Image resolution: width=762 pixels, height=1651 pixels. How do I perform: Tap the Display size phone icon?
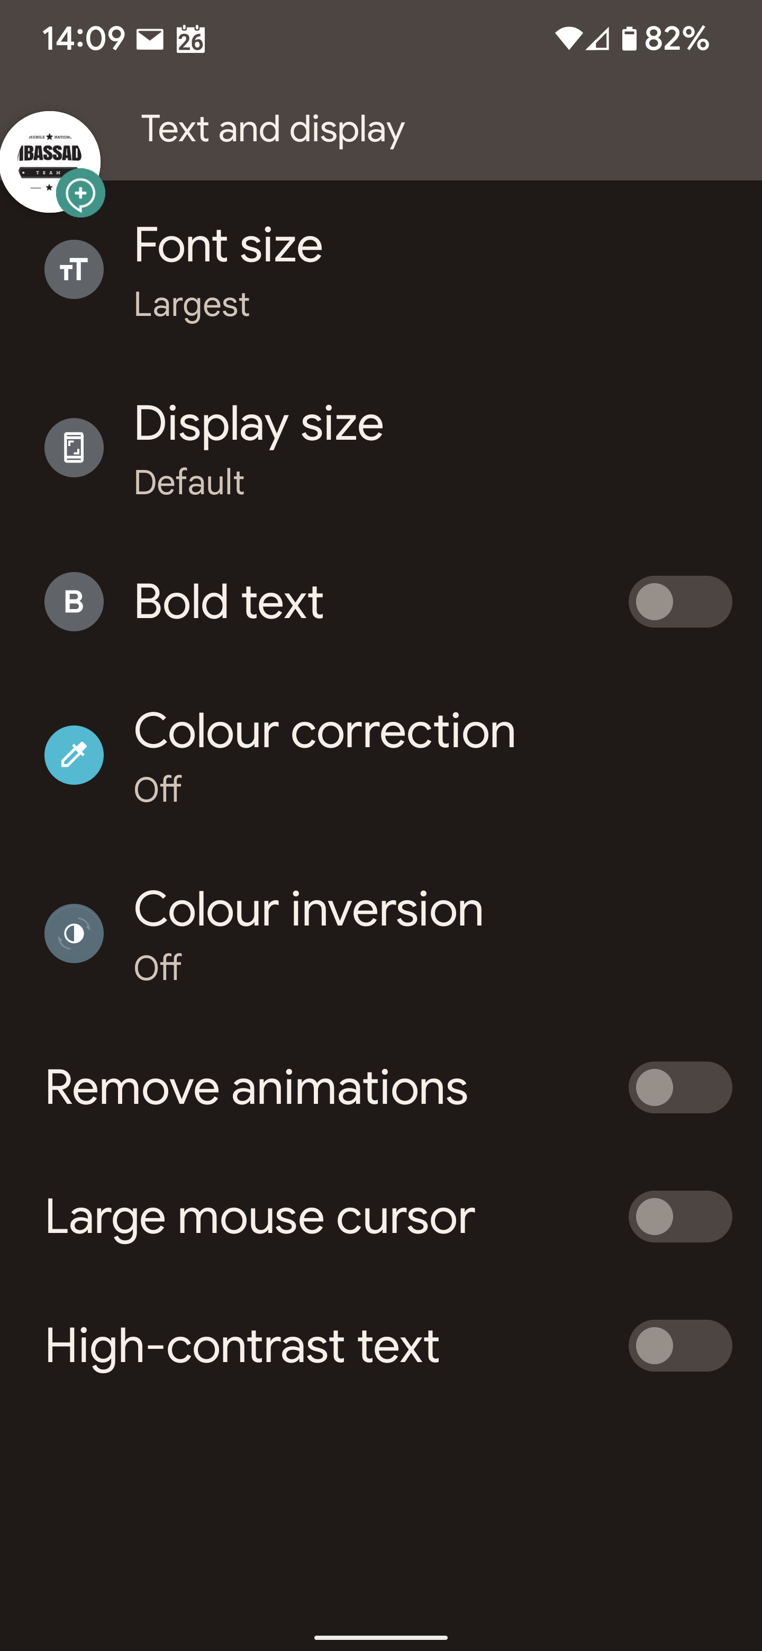click(74, 447)
